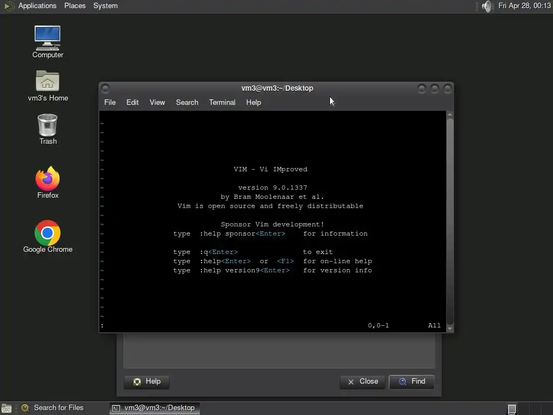Open vm3's Home folder icon
The image size is (553, 415).
point(48,86)
